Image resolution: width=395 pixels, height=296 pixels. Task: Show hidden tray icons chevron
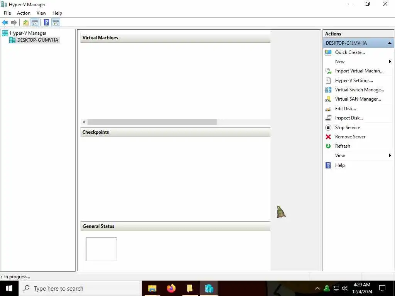317,288
